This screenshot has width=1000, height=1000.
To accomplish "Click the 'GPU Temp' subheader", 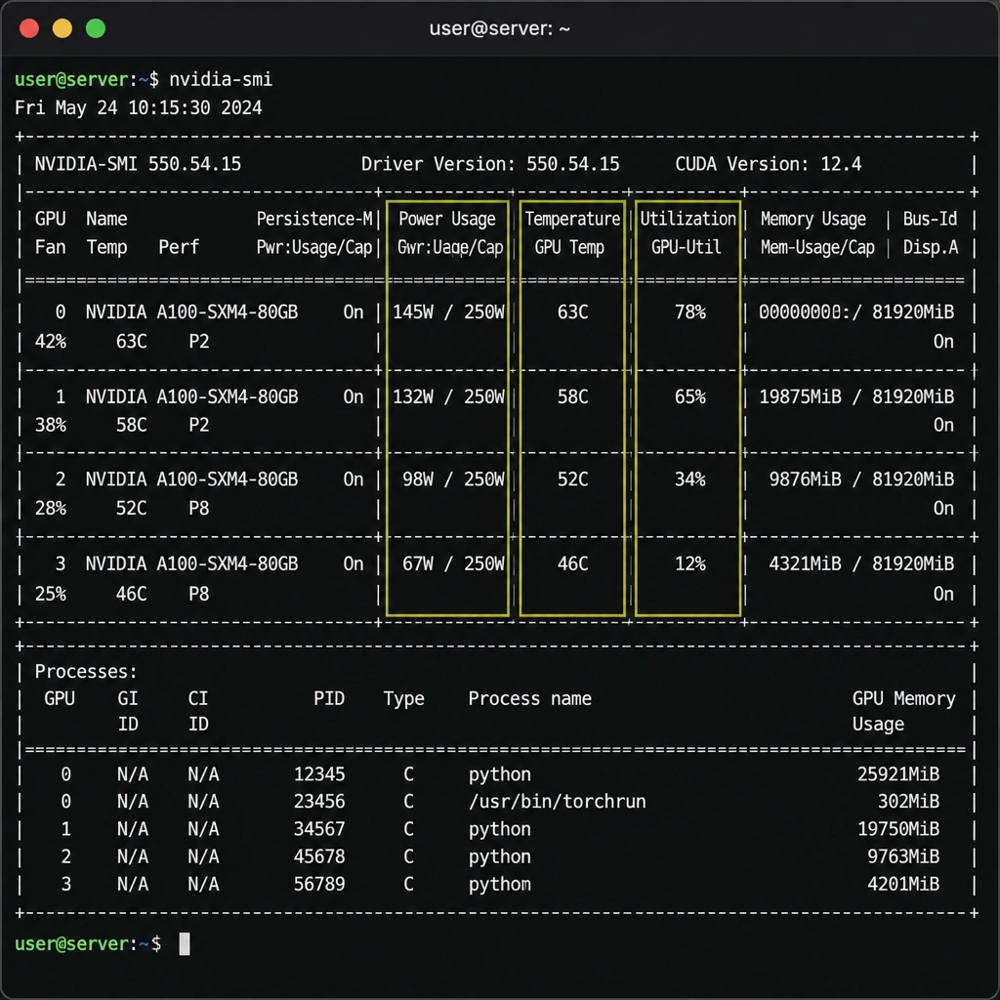I will (569, 247).
